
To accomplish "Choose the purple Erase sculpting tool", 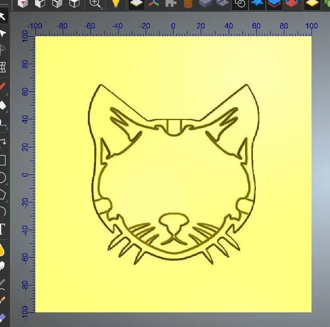I will pos(3,318).
